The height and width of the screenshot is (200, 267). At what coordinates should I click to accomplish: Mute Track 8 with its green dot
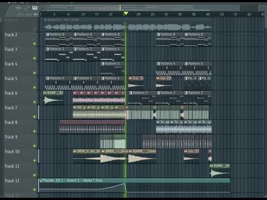point(34,131)
